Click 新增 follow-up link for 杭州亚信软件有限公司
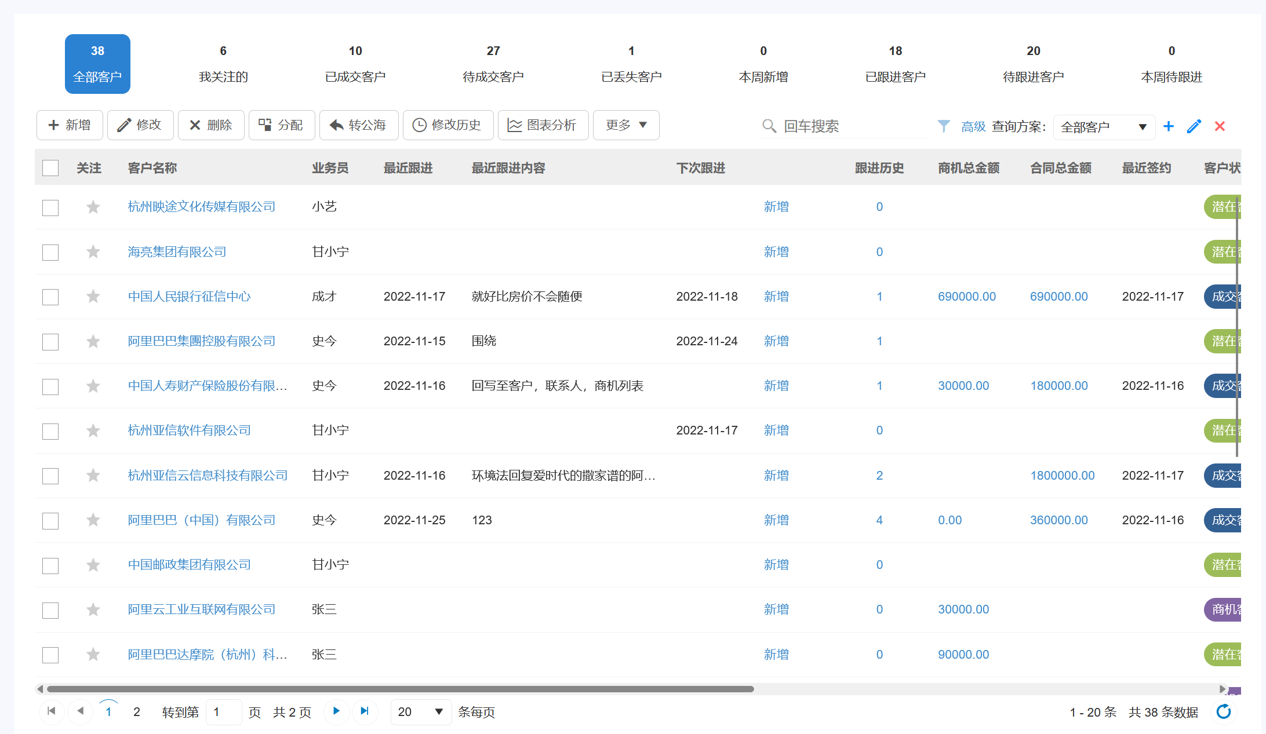1266x734 pixels. point(776,430)
